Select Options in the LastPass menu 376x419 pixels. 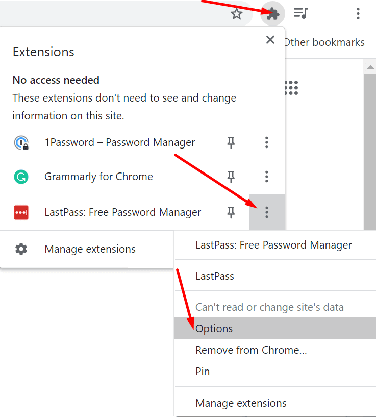(214, 328)
